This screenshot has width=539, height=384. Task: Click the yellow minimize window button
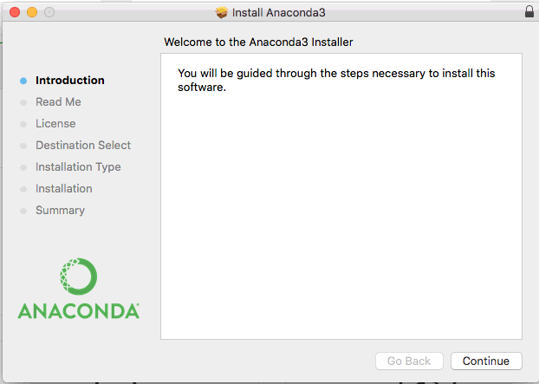click(x=32, y=12)
